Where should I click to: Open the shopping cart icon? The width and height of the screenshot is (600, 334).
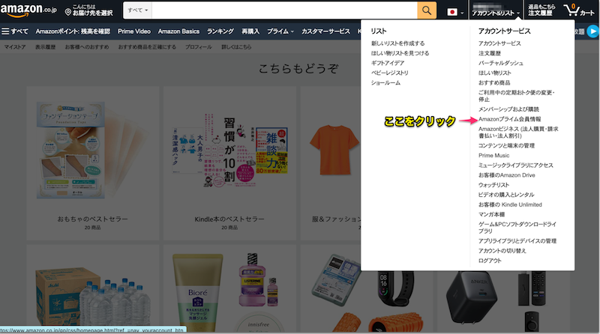click(x=579, y=10)
